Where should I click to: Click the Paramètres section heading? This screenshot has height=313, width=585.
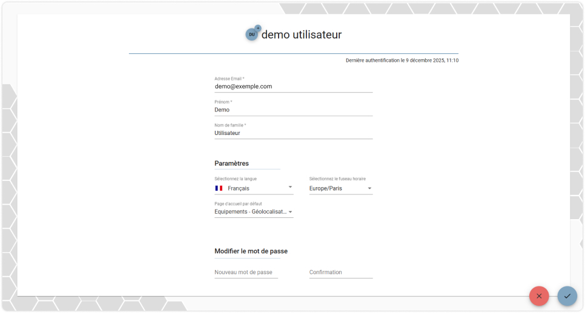point(231,163)
